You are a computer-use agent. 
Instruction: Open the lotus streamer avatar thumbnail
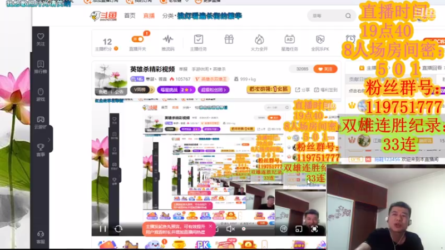tap(111, 76)
